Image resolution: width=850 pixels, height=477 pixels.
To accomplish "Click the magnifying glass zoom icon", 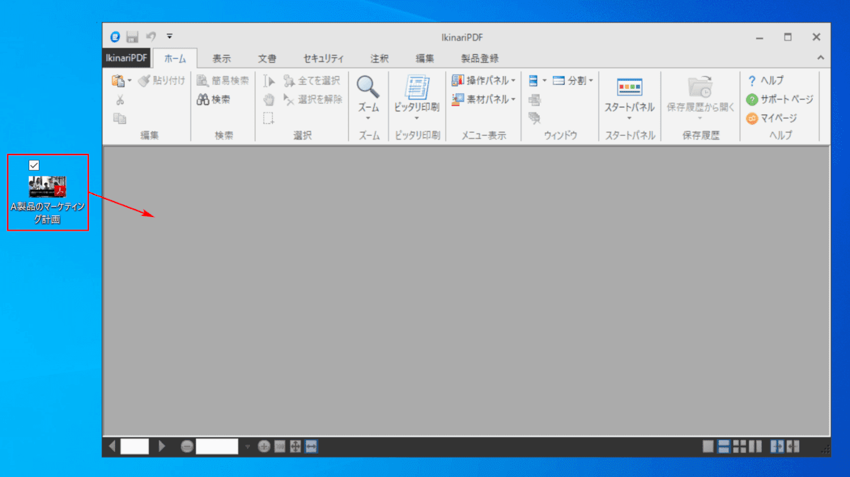I will pyautogui.click(x=368, y=87).
